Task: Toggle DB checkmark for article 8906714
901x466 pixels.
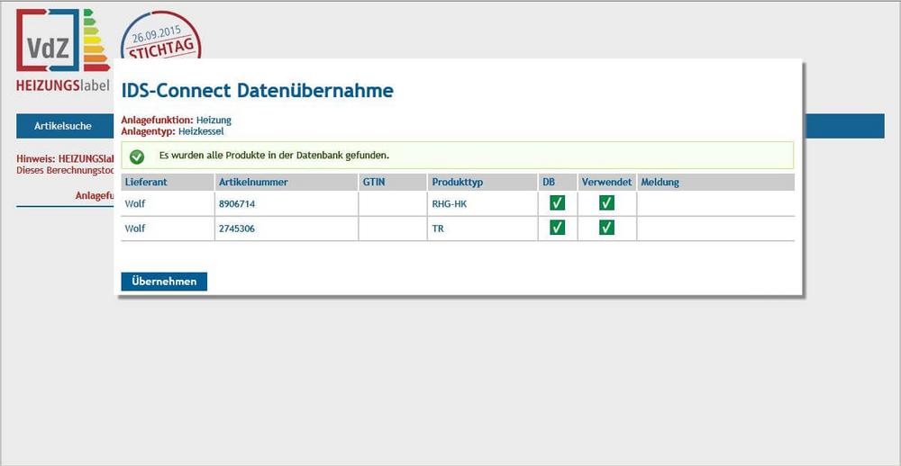Action: 558,203
